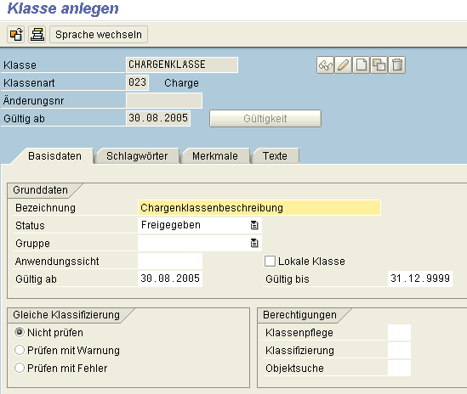Switch to the Merkmale tab
467x394 pixels.
click(x=215, y=156)
